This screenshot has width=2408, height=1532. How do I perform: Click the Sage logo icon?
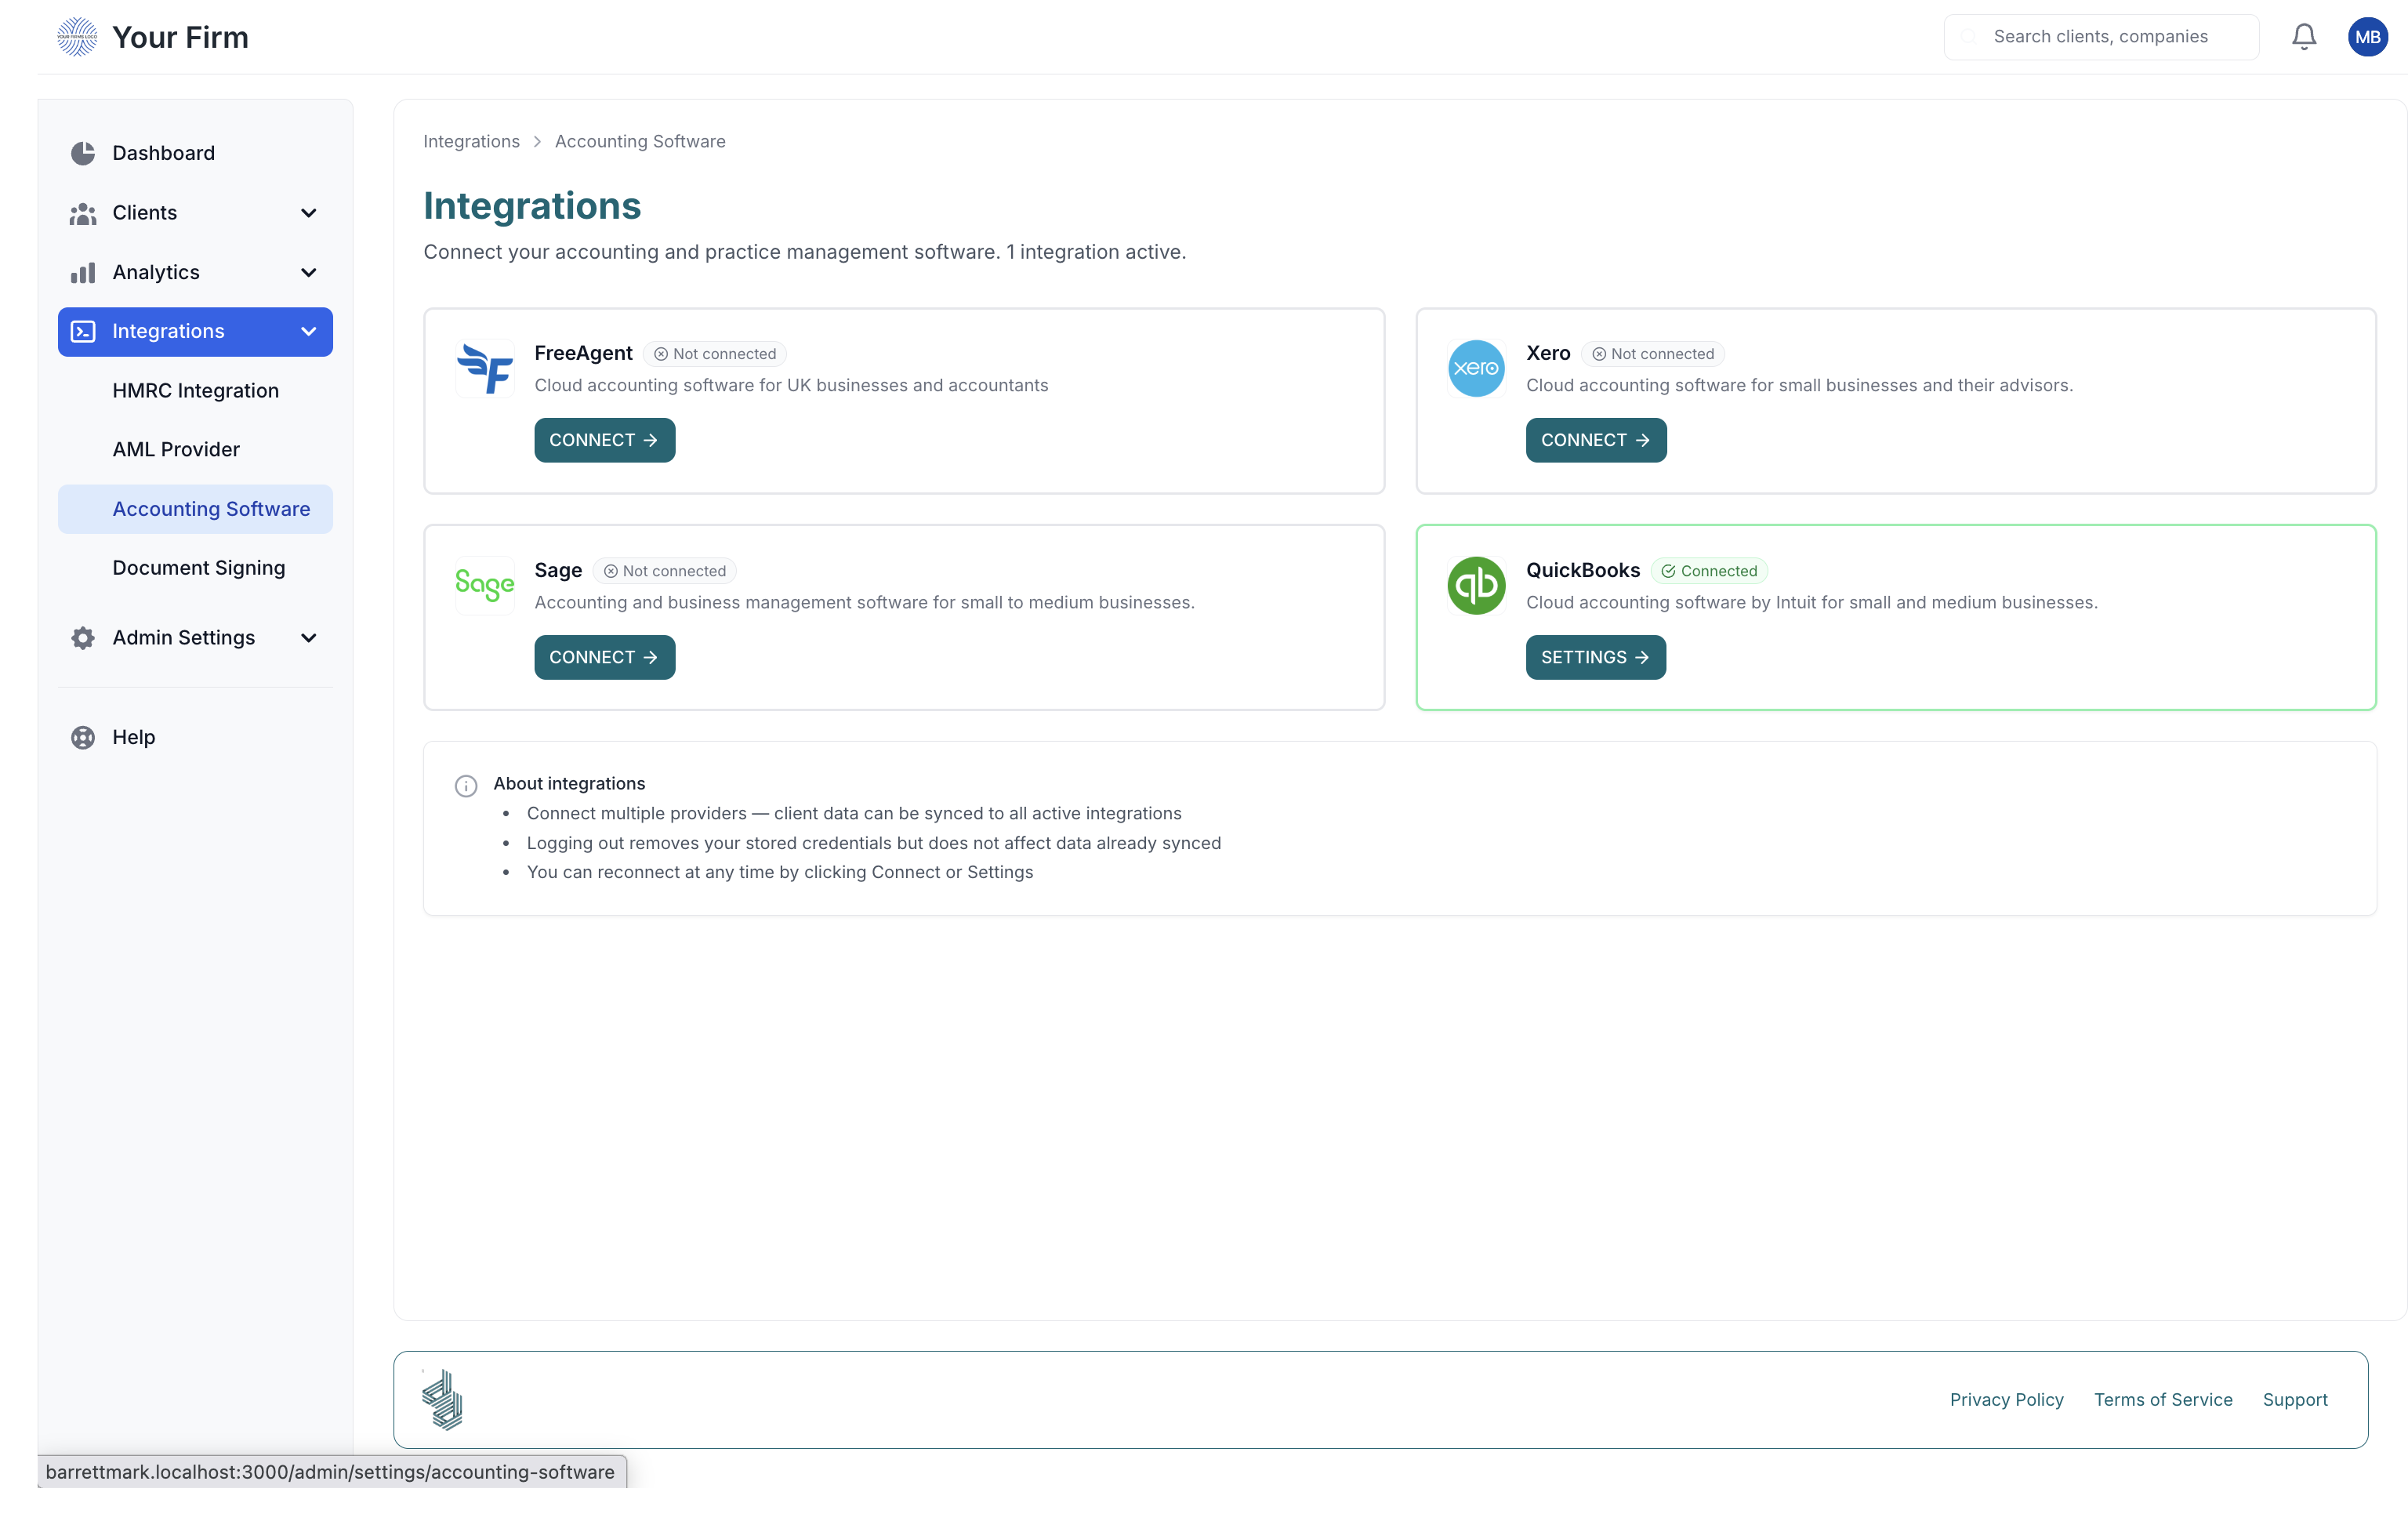pyautogui.click(x=484, y=585)
